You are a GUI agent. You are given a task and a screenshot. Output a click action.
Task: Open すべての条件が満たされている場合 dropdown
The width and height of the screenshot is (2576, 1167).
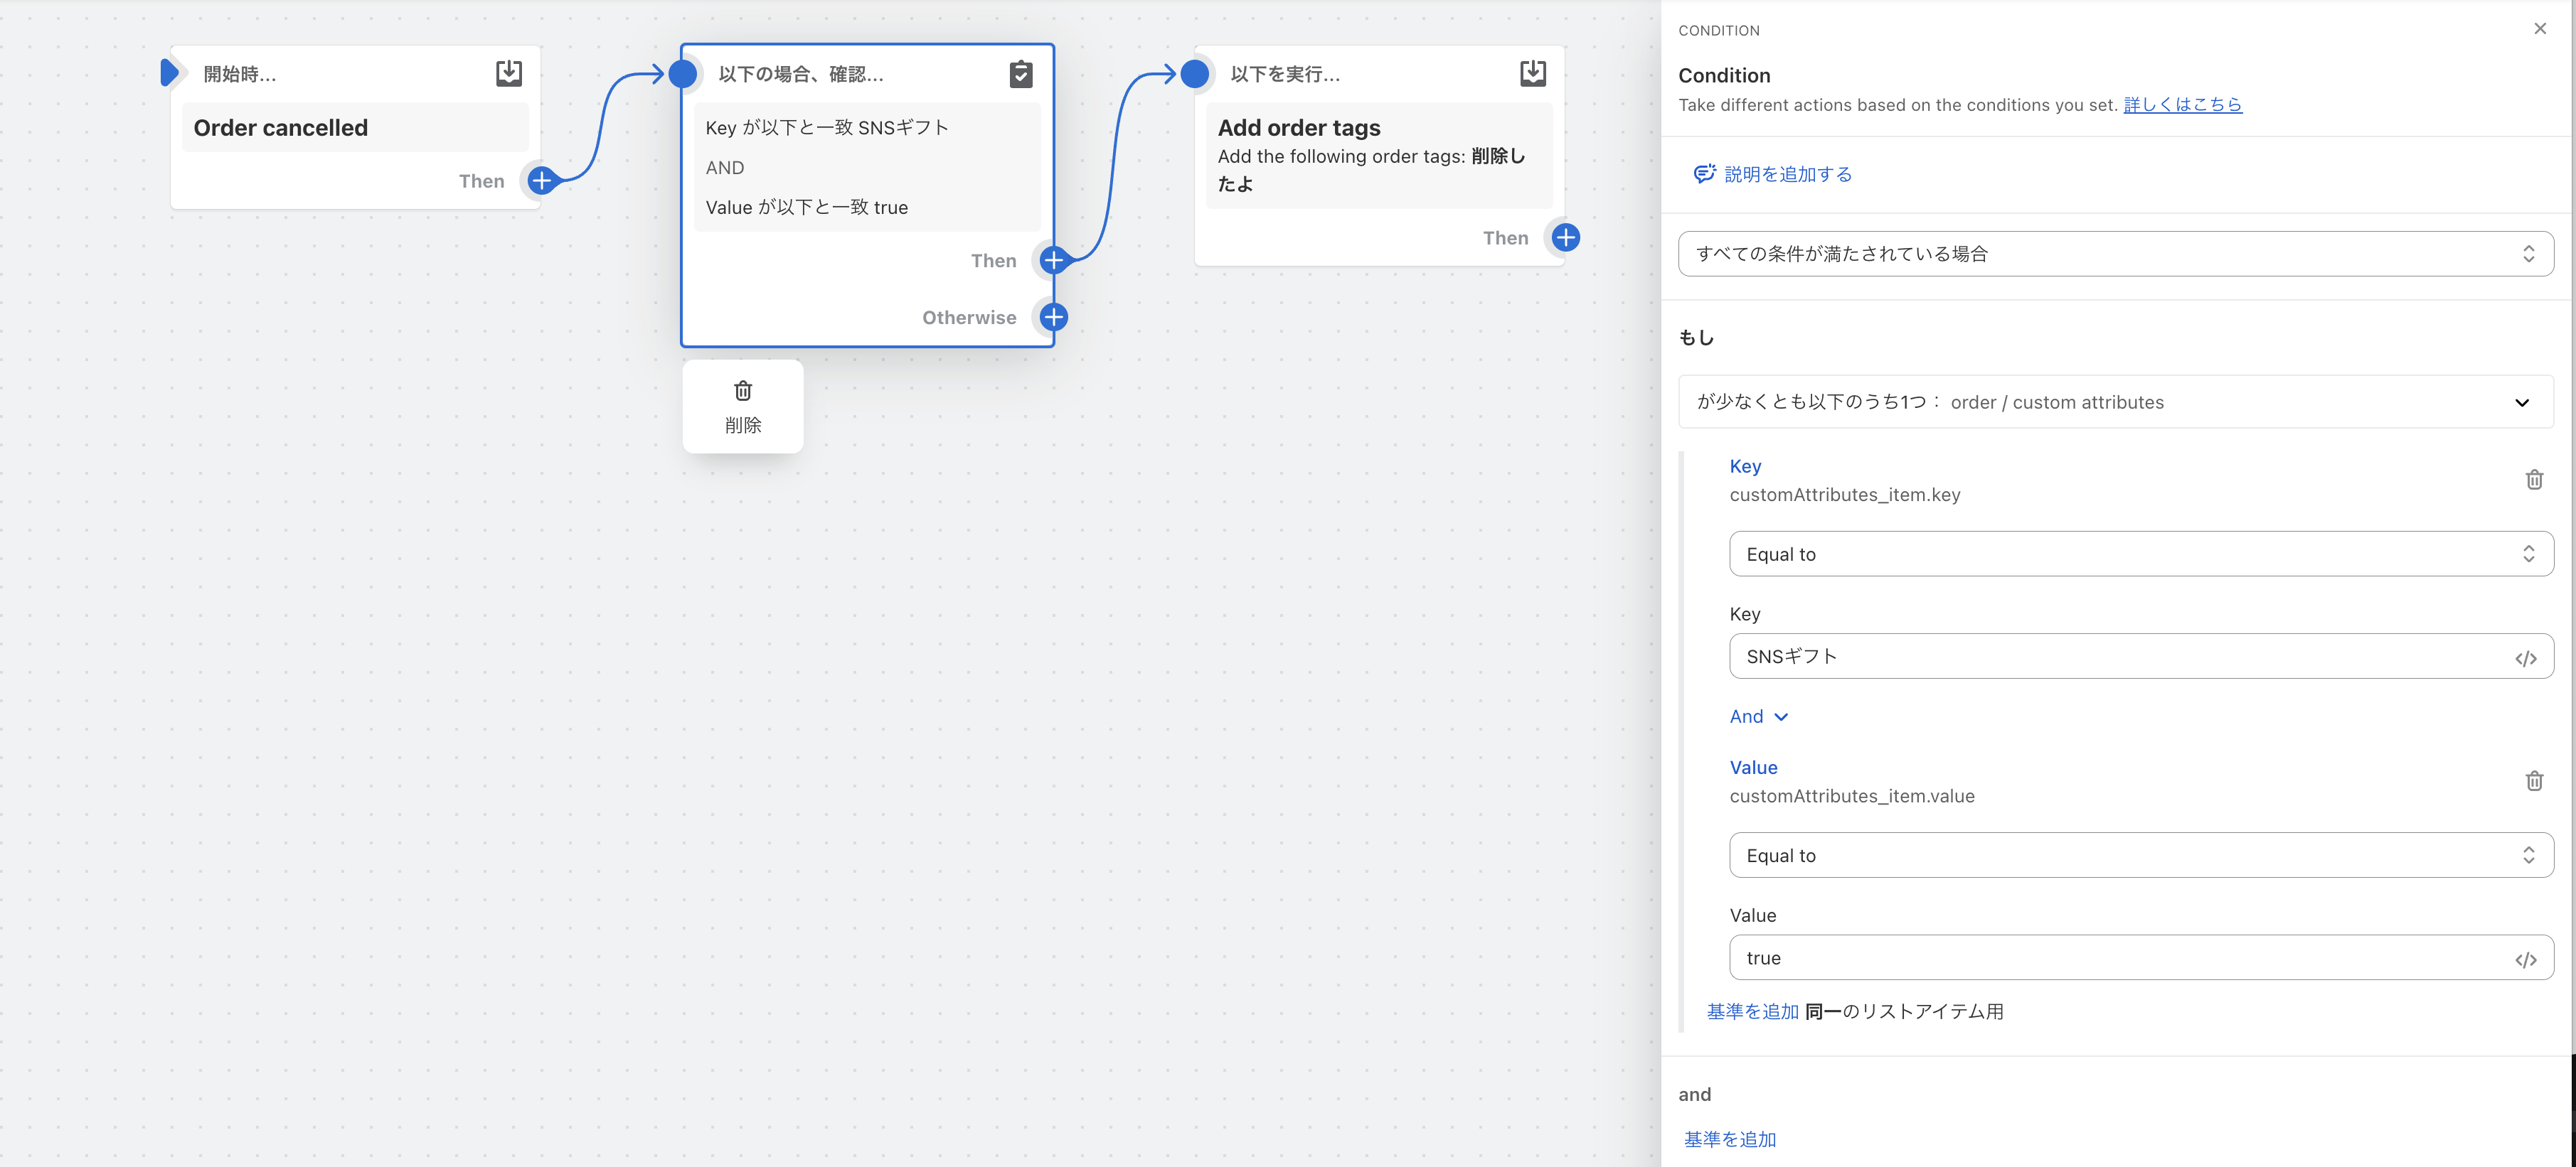click(x=2114, y=254)
